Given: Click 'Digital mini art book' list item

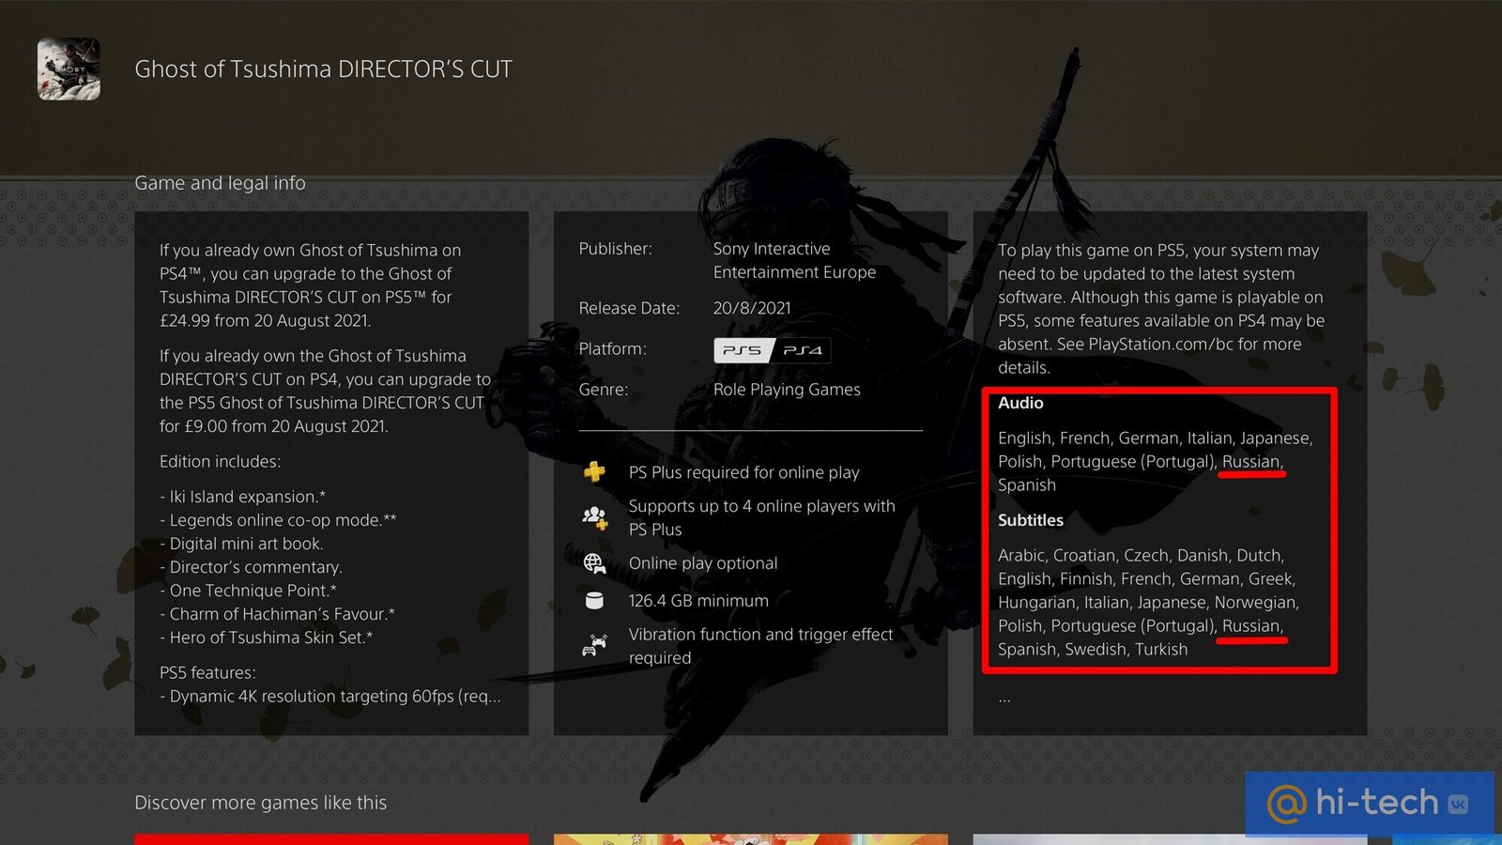Looking at the screenshot, I should [241, 544].
